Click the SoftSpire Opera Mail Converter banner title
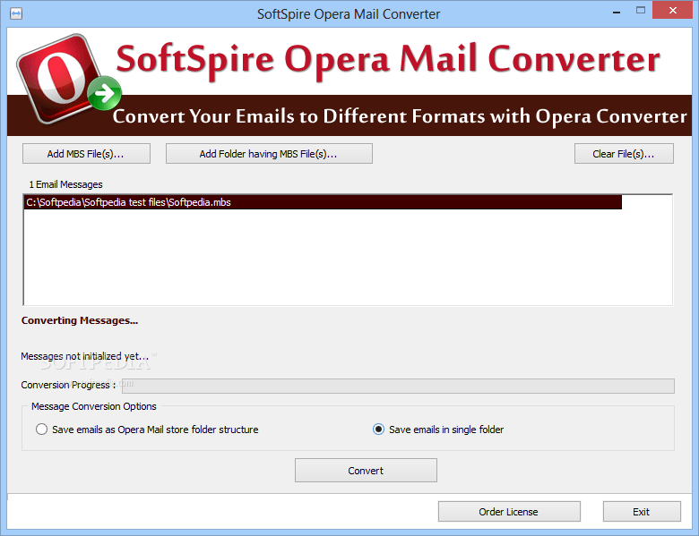The height and width of the screenshot is (536, 699). [x=388, y=60]
